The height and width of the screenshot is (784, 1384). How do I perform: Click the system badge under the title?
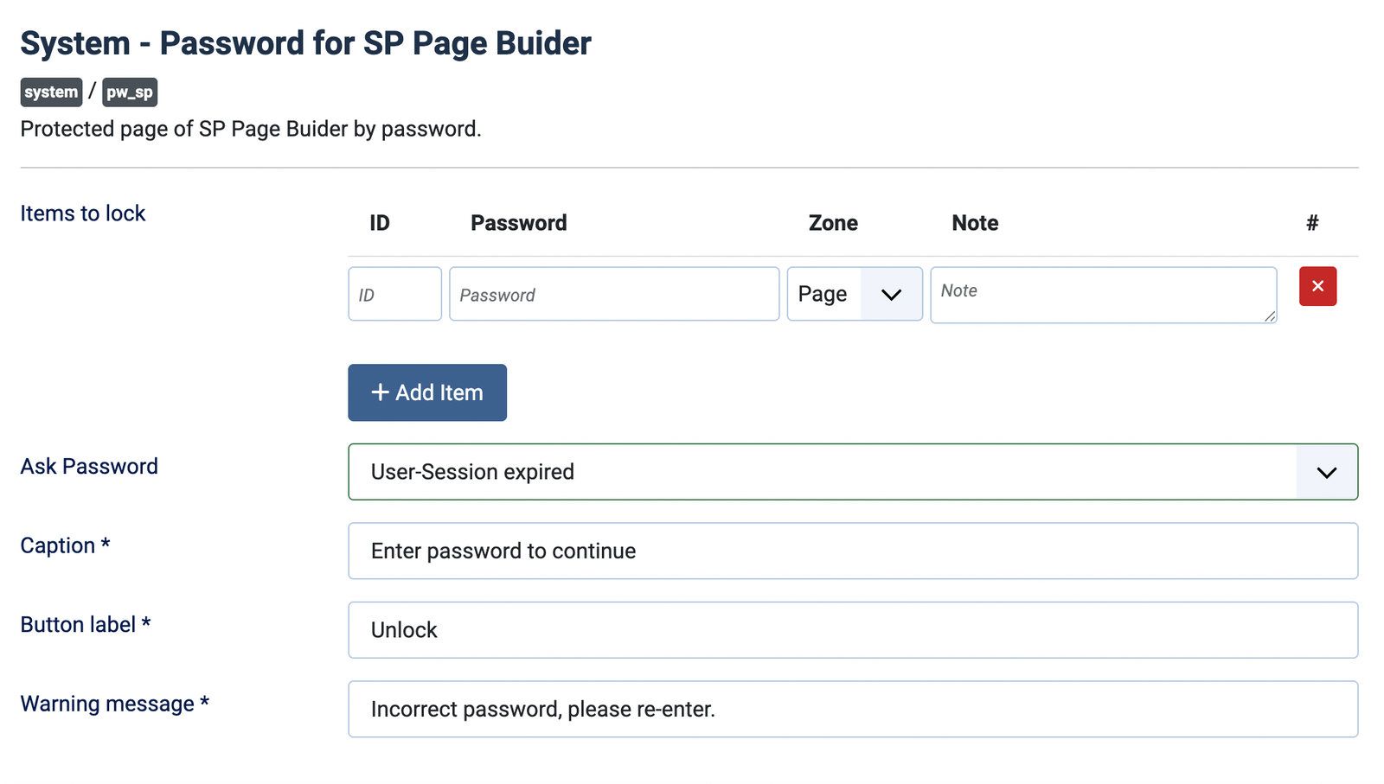[51, 92]
